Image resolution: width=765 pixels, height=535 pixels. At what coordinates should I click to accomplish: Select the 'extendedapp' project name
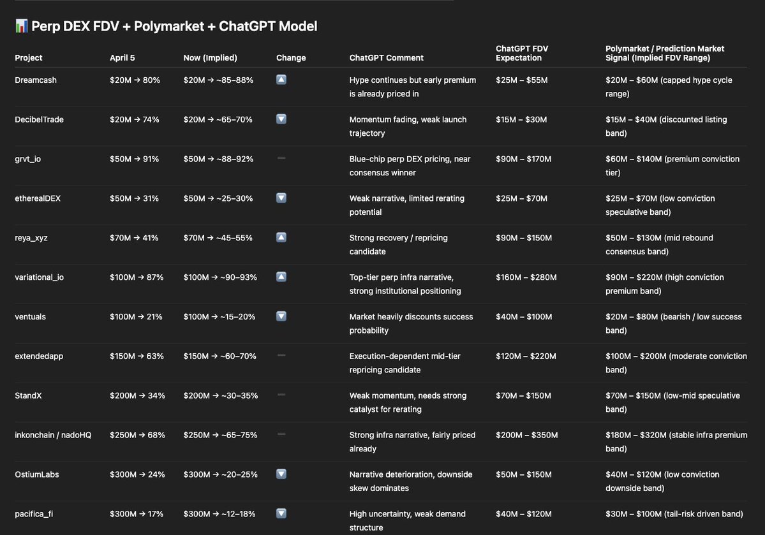tap(39, 356)
